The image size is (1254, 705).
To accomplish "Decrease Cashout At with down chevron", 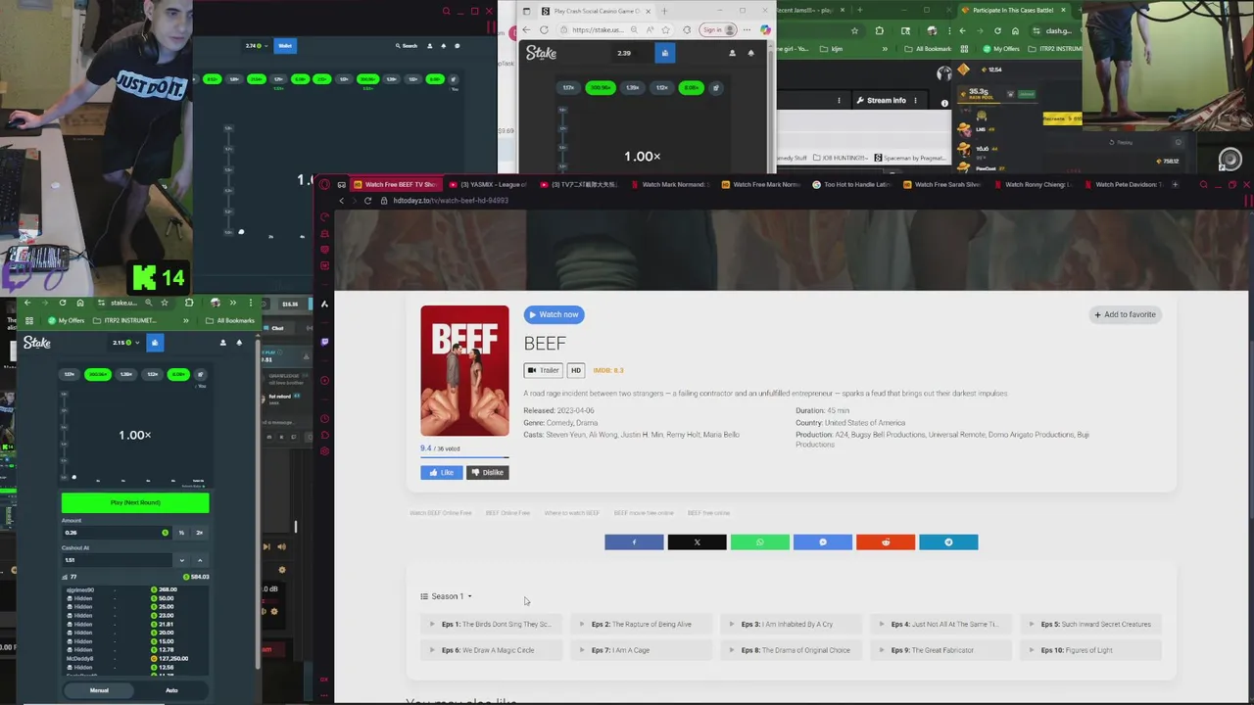I will [x=181, y=560].
